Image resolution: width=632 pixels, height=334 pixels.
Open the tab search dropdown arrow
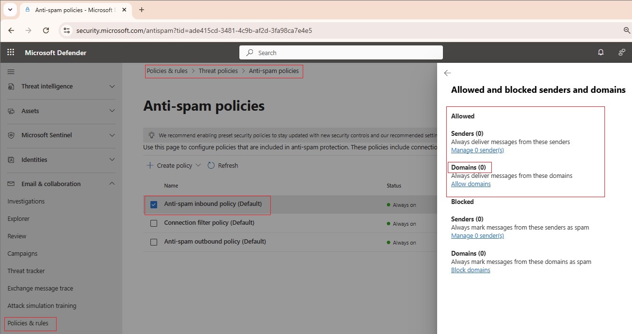tap(9, 10)
